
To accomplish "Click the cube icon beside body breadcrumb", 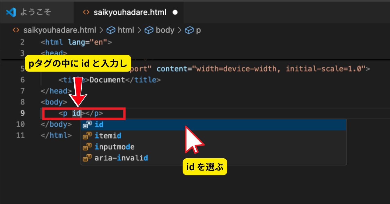I will (148, 30).
